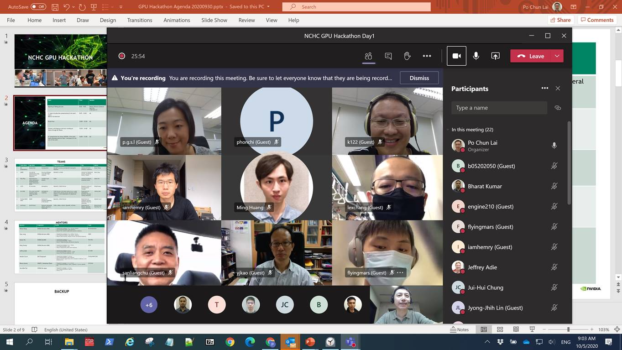Open Customize Quick Access Toolbar dropdown
Viewport: 622px width, 350px height.
(121, 7)
